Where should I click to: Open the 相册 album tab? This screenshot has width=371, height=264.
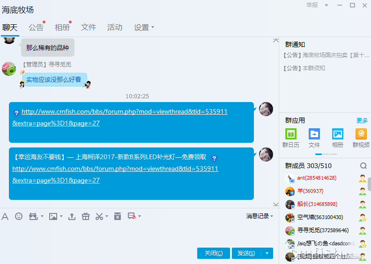coord(62,28)
